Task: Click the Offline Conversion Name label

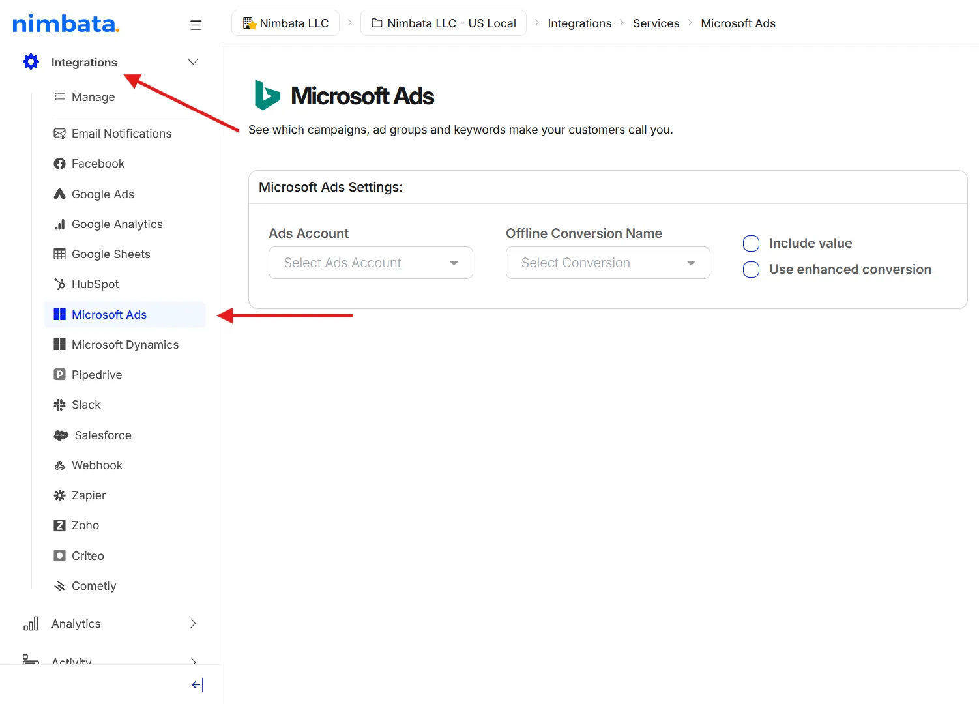Action: tap(584, 233)
